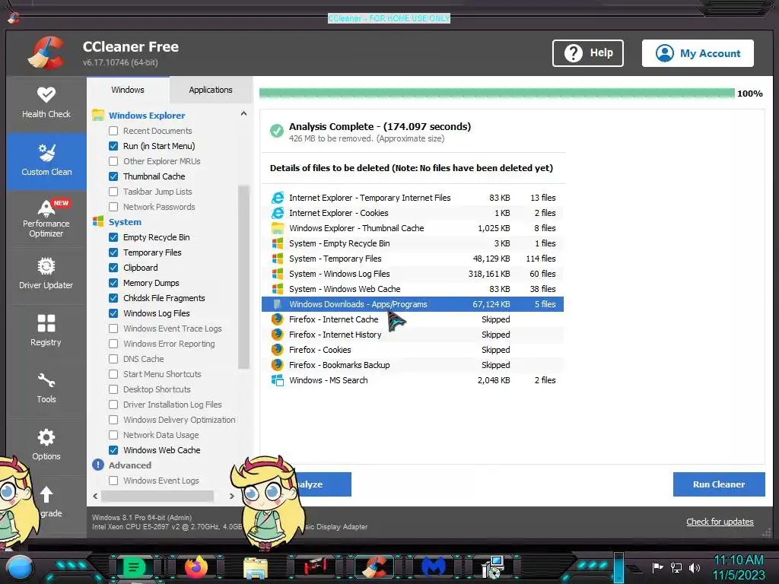Click the Upgrade arrow icon
Image resolution: width=779 pixels, height=584 pixels.
point(46,494)
